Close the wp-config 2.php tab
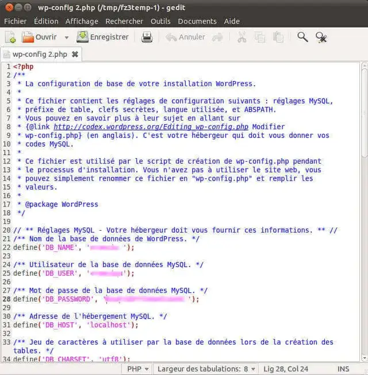Viewport: 368px width, 375px height. [x=75, y=54]
